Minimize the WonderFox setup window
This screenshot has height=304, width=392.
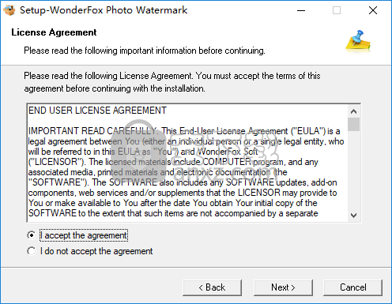pos(301,10)
